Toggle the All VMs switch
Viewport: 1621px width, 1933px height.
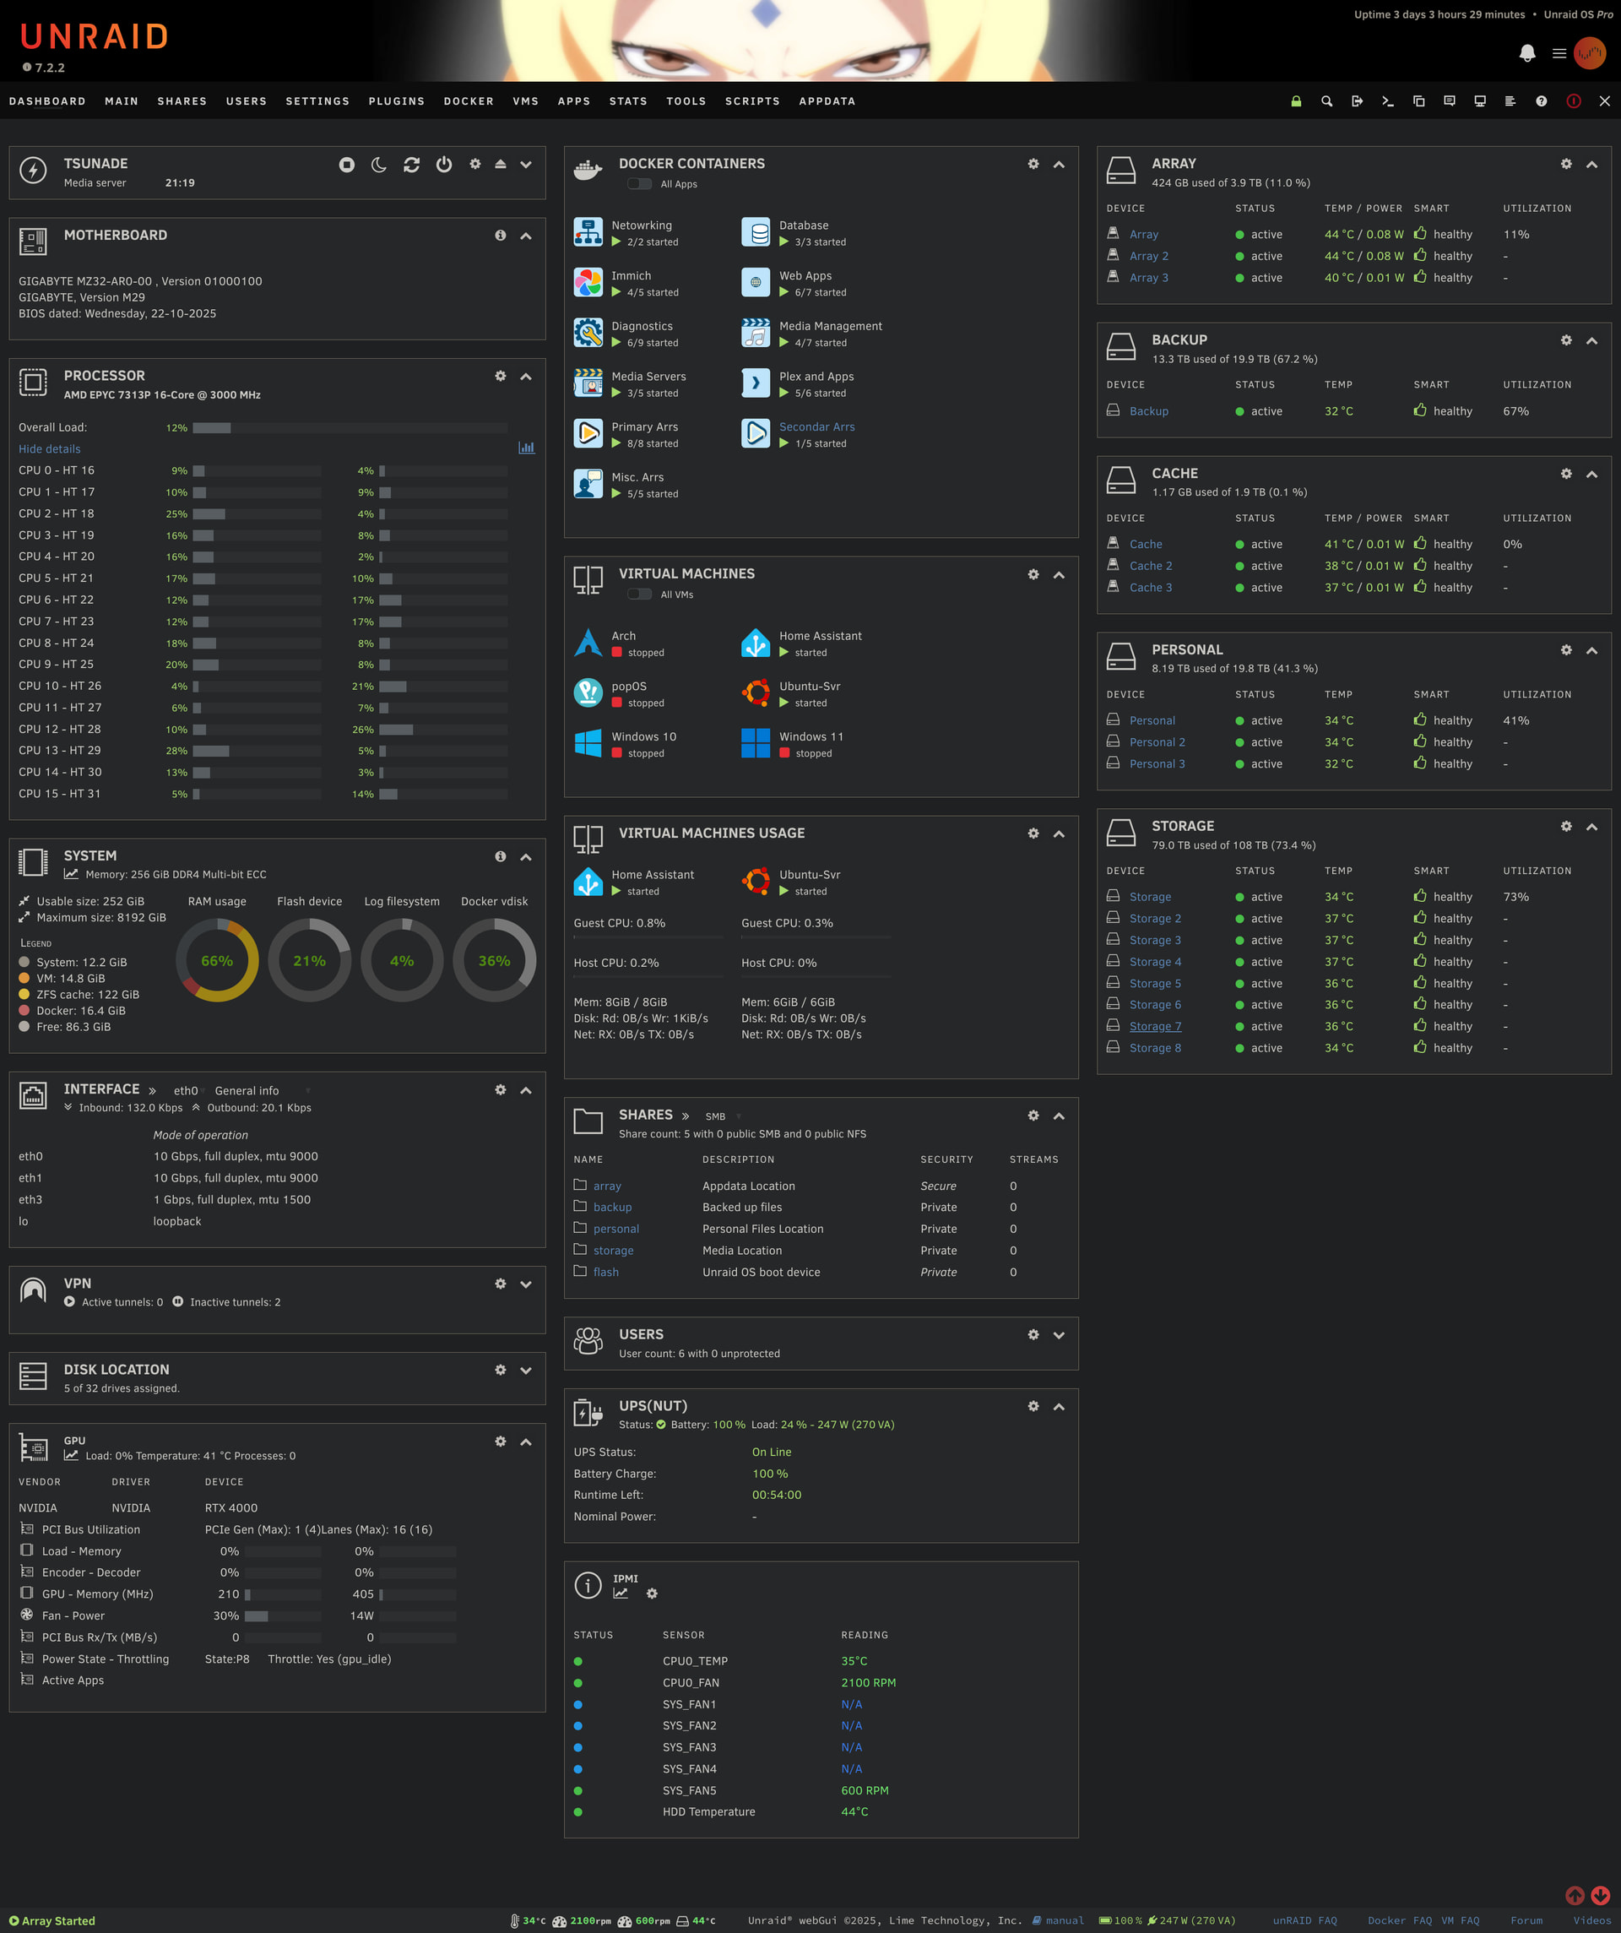click(x=639, y=595)
